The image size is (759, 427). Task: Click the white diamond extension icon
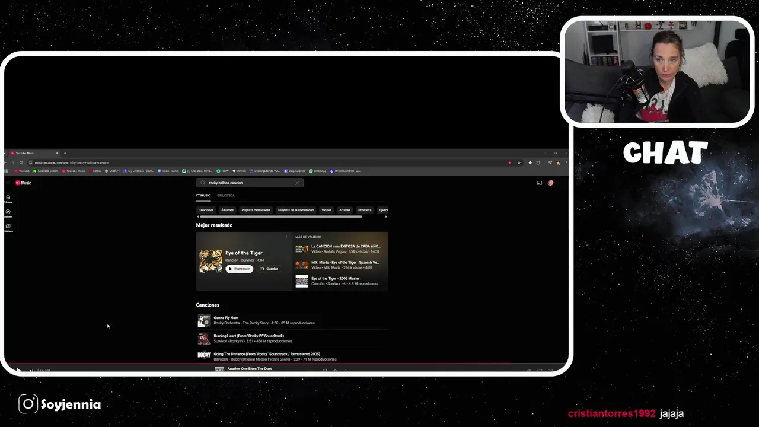click(x=530, y=162)
